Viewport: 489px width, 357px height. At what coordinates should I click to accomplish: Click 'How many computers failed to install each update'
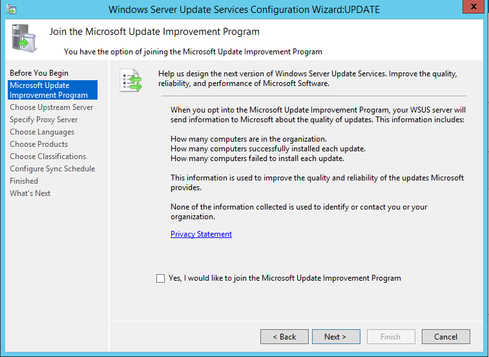[x=257, y=158]
